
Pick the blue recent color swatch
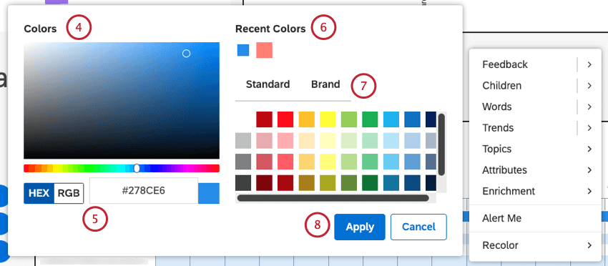(x=243, y=50)
